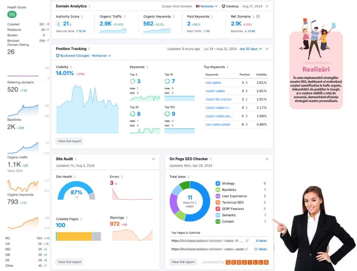
Task: Click the Visibility area chart
Action: [88, 109]
